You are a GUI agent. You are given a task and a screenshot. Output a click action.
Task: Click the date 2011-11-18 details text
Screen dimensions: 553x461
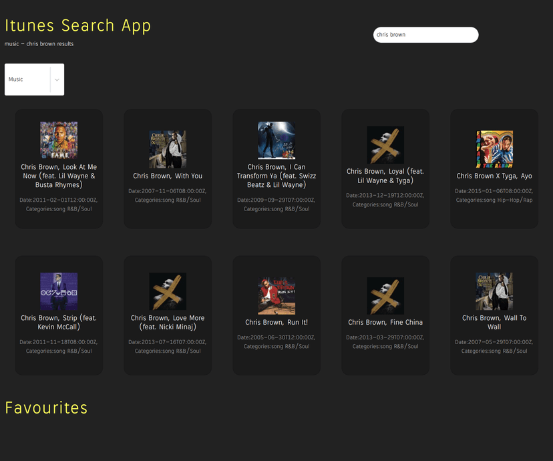pyautogui.click(x=59, y=346)
